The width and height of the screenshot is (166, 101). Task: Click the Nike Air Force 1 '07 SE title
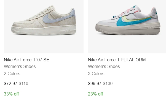tap(26, 60)
